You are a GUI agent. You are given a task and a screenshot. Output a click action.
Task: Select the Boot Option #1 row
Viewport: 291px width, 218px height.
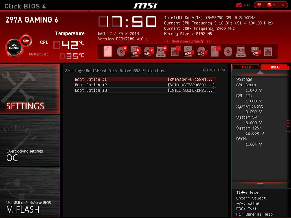(x=145, y=80)
